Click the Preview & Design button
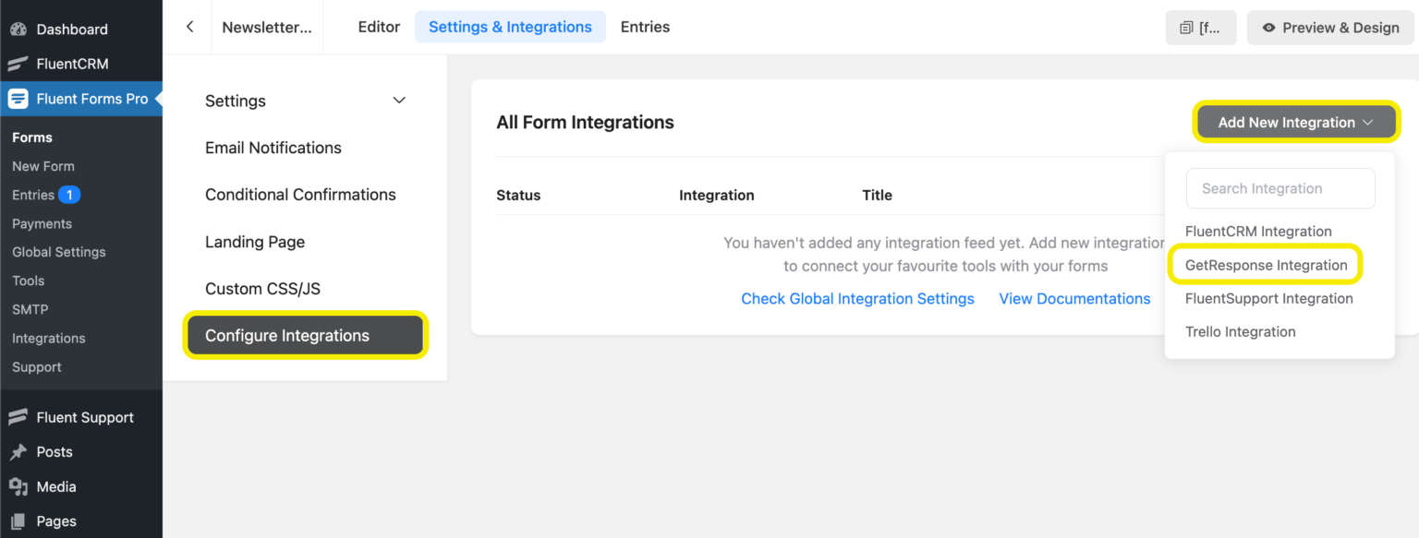Screen dimensions: 1419x538 1330,28
